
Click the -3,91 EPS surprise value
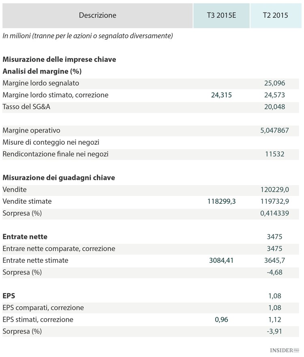[275, 331]
